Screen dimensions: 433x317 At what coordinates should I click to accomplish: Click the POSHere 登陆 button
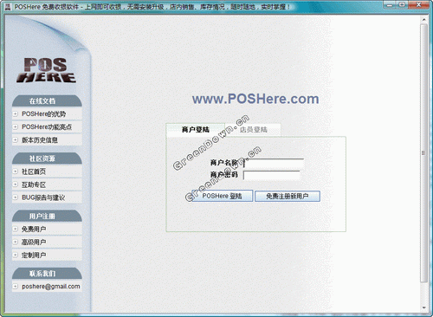222,196
